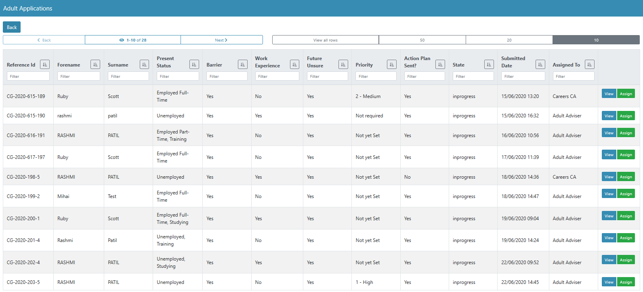The height and width of the screenshot is (292, 643).
Task: Assign application CG-2020-615-190
Action: click(x=626, y=116)
